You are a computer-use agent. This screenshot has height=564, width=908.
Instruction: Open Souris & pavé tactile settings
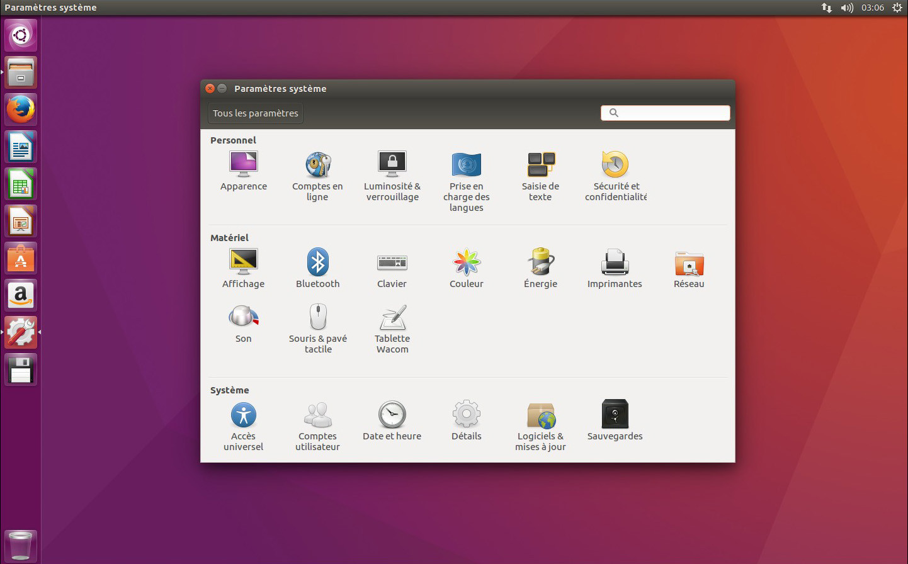point(318,329)
